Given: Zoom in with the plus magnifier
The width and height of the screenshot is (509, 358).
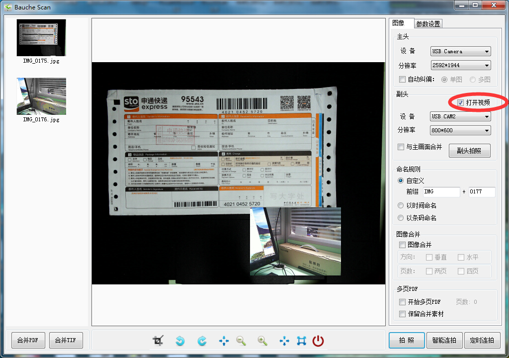Looking at the screenshot, I should click(x=262, y=341).
